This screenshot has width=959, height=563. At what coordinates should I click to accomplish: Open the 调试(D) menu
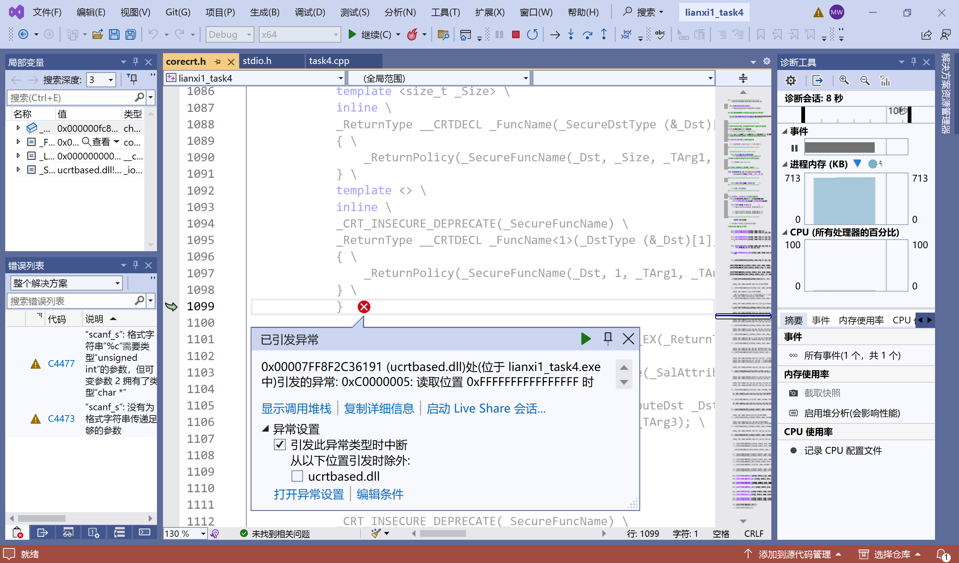[x=309, y=12]
